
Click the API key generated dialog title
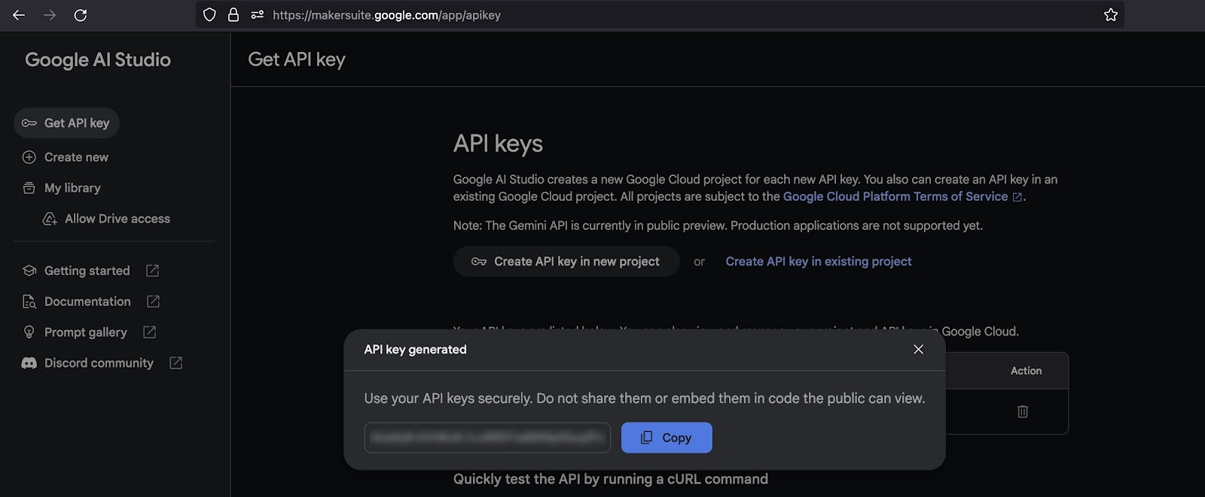[415, 350]
